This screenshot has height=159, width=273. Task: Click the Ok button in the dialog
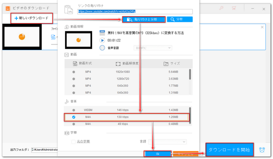[x=158, y=154]
